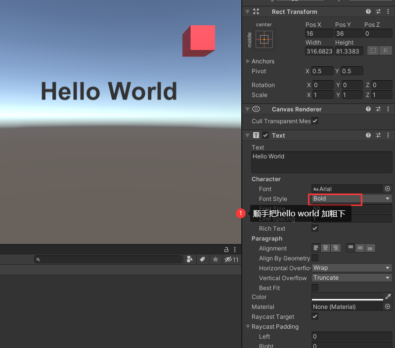Click the Character section label
The height and width of the screenshot is (348, 395).
(266, 179)
